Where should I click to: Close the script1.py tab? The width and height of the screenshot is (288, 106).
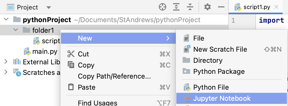276,7
